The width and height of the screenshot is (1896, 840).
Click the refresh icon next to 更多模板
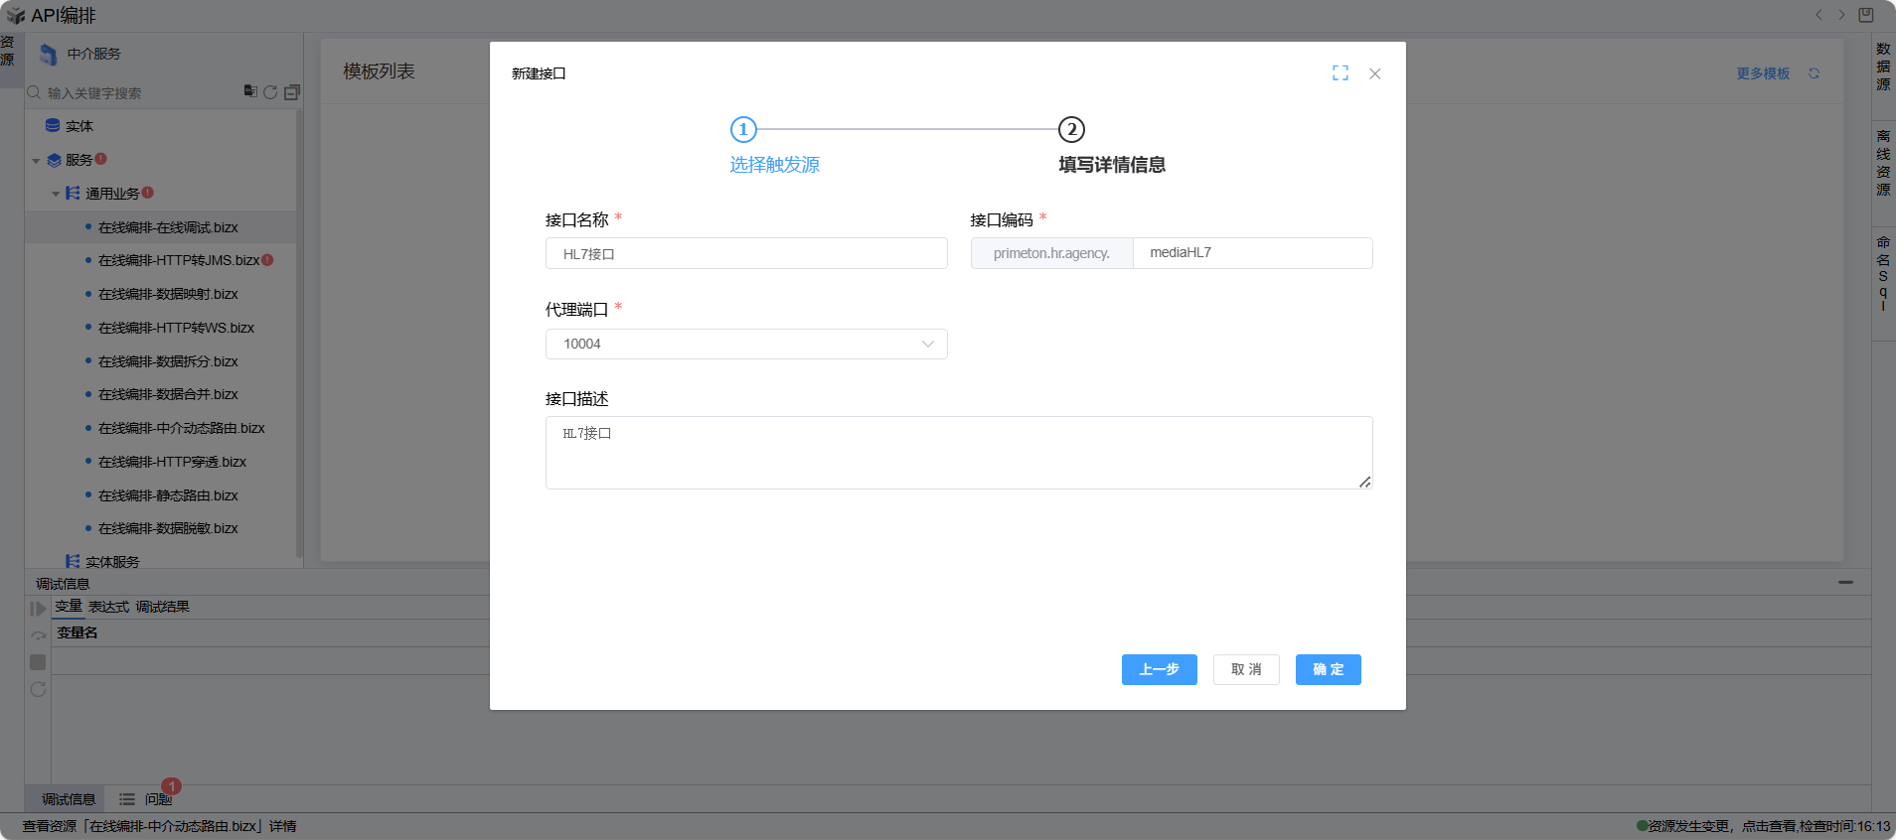(1814, 73)
